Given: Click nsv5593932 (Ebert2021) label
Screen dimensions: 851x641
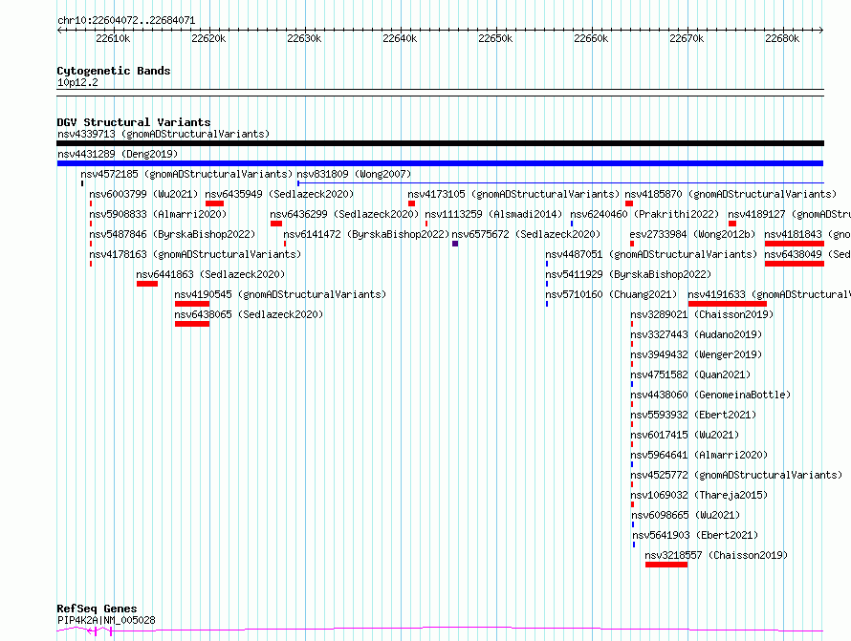Looking at the screenshot, I should pyautogui.click(x=693, y=415).
